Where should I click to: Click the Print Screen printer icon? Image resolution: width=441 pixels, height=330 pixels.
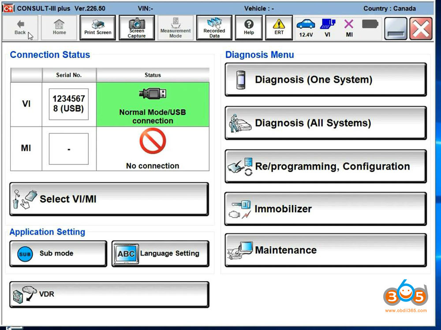pyautogui.click(x=98, y=28)
